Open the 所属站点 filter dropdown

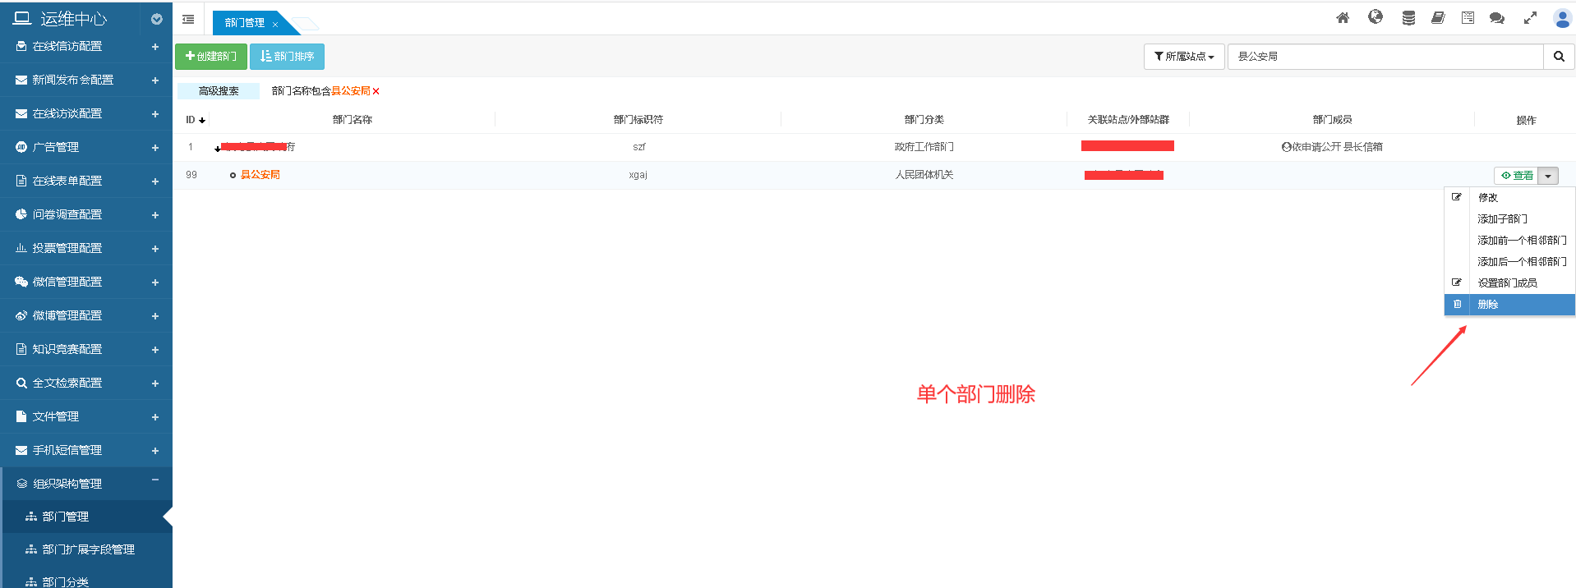pos(1184,57)
